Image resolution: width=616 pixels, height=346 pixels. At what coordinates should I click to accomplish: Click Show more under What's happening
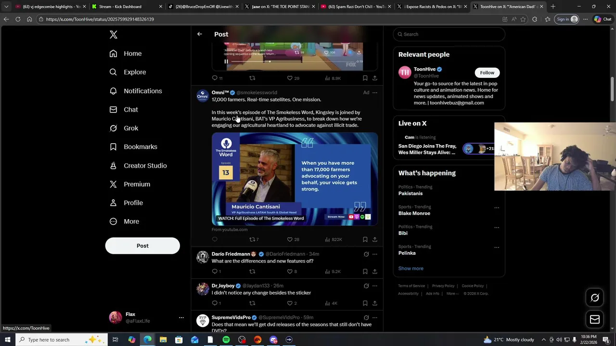point(411,269)
